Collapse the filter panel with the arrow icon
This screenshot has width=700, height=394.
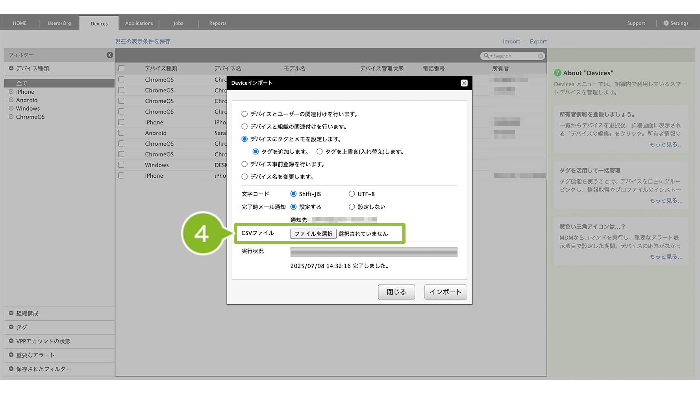[x=110, y=55]
